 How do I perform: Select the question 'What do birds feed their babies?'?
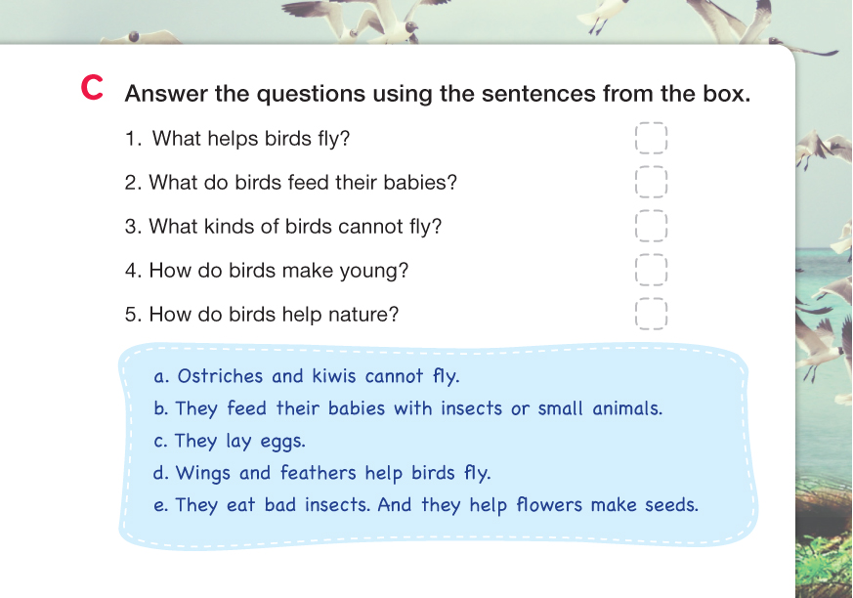pyautogui.click(x=291, y=183)
